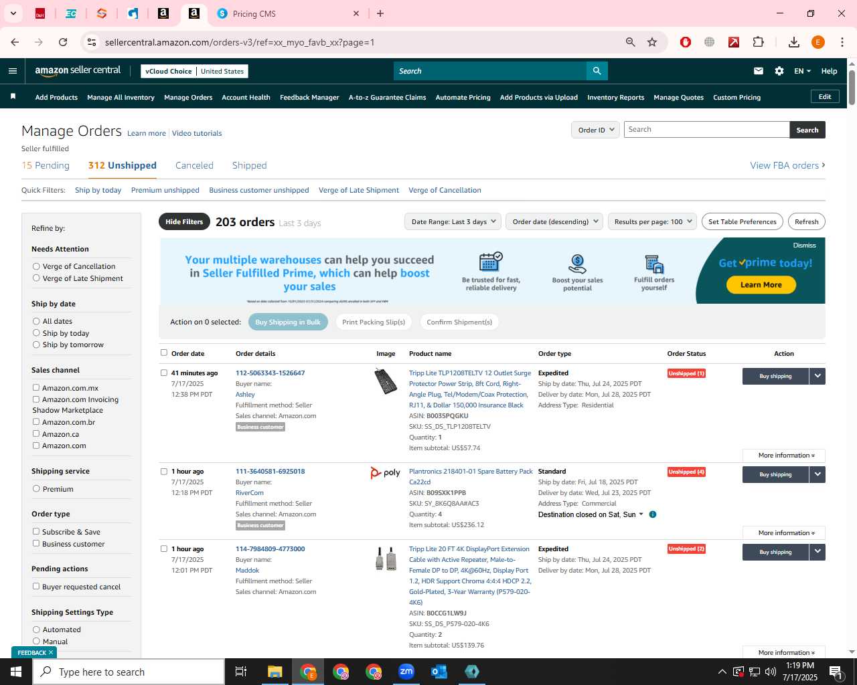Open a new browser tab with plus icon
The width and height of the screenshot is (857, 685).
click(x=380, y=13)
